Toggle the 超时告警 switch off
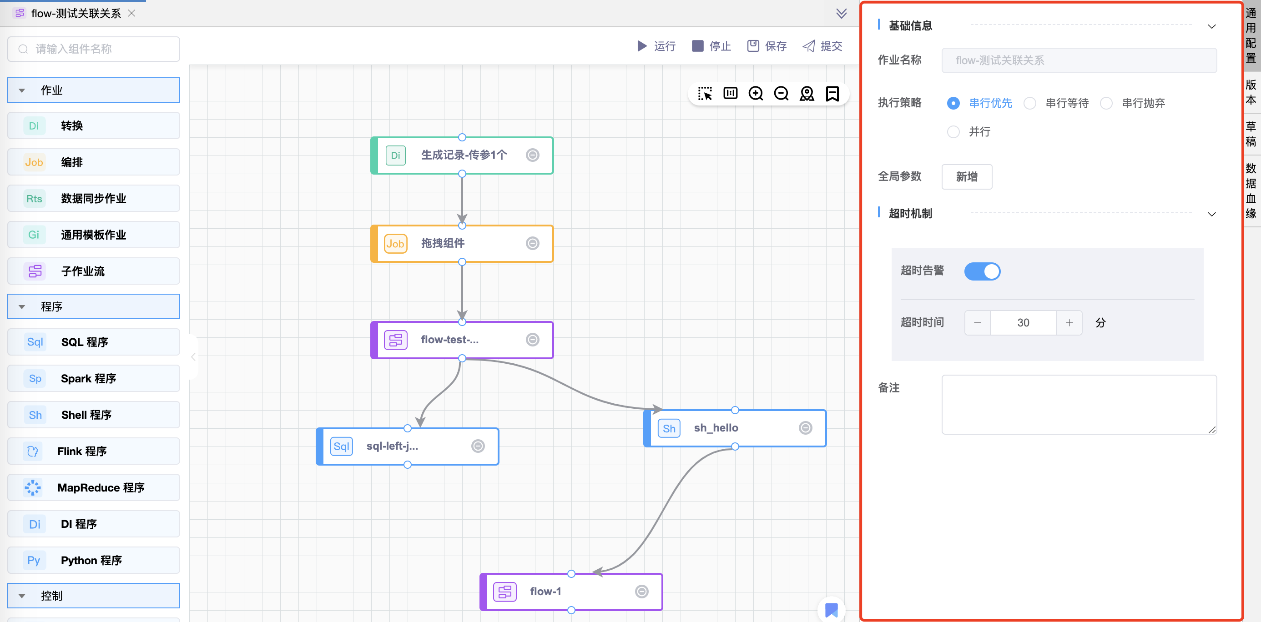 982,271
